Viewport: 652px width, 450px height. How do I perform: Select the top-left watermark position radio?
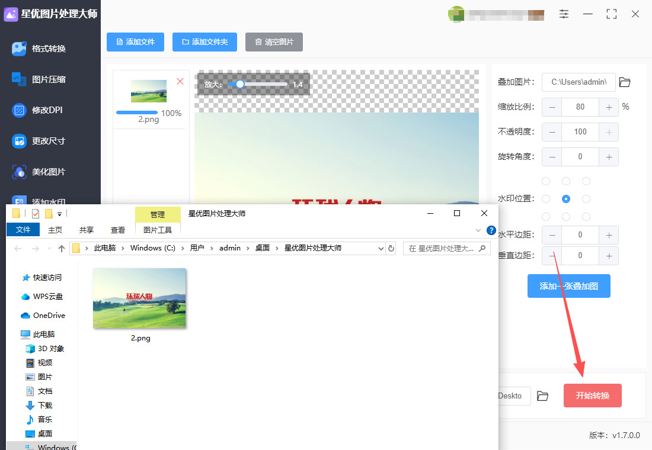coord(546,181)
